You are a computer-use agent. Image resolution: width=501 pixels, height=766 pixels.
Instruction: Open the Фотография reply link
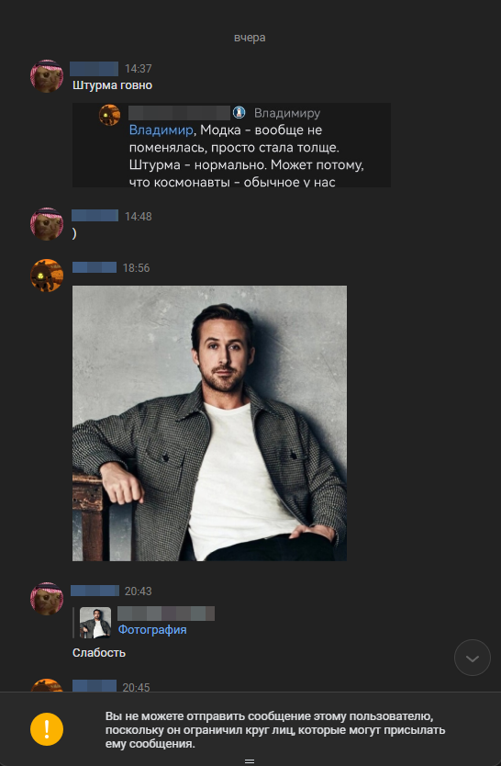coord(152,630)
